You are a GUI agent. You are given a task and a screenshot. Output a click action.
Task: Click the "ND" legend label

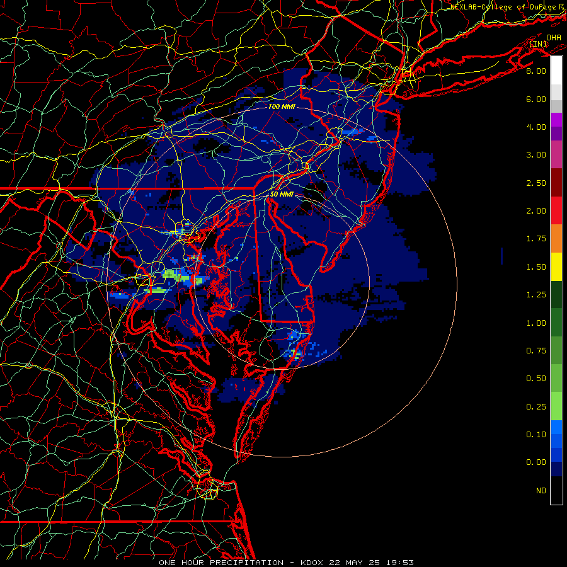point(541,491)
